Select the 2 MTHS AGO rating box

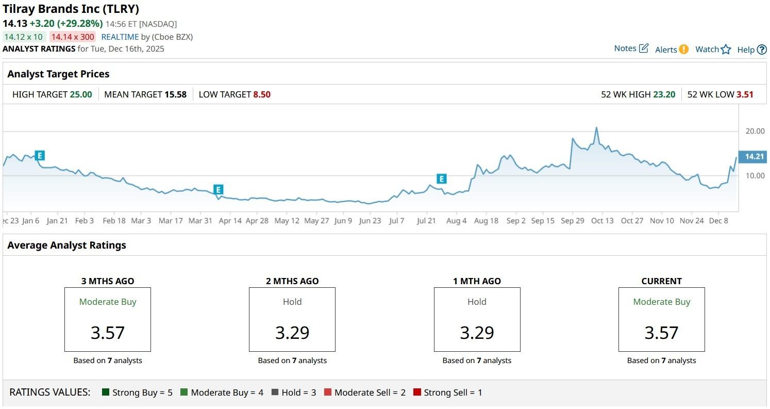tap(292, 320)
